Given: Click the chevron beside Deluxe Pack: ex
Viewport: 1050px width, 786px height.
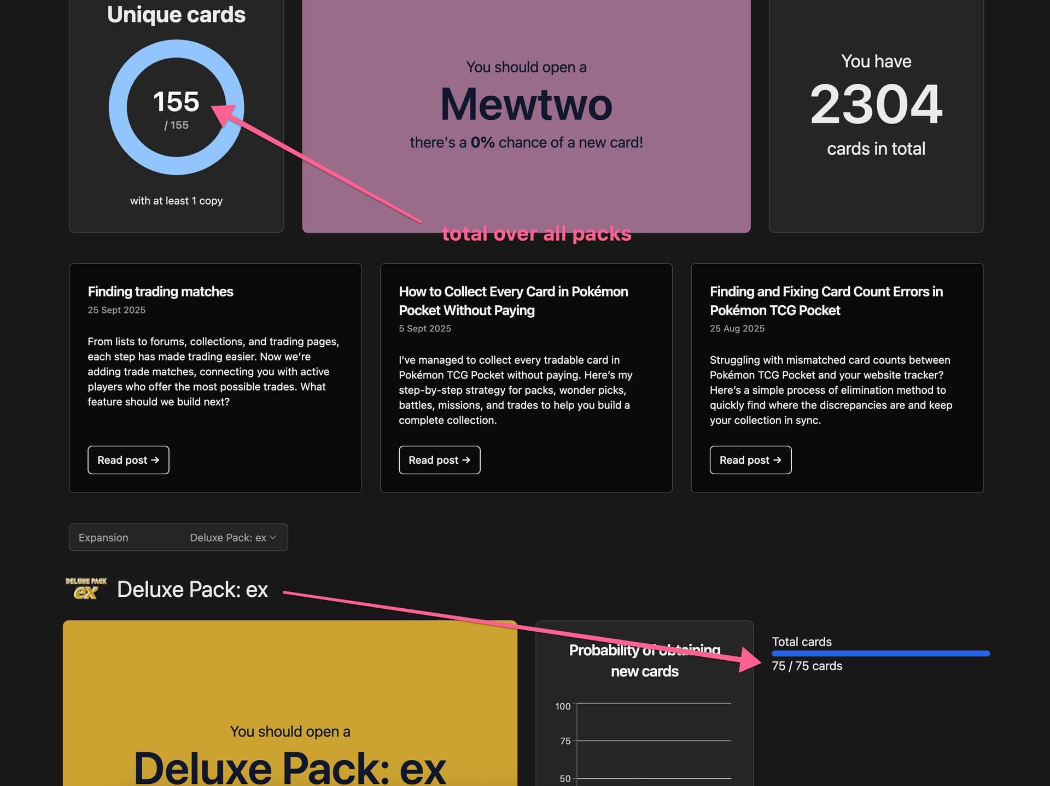Looking at the screenshot, I should 273,537.
